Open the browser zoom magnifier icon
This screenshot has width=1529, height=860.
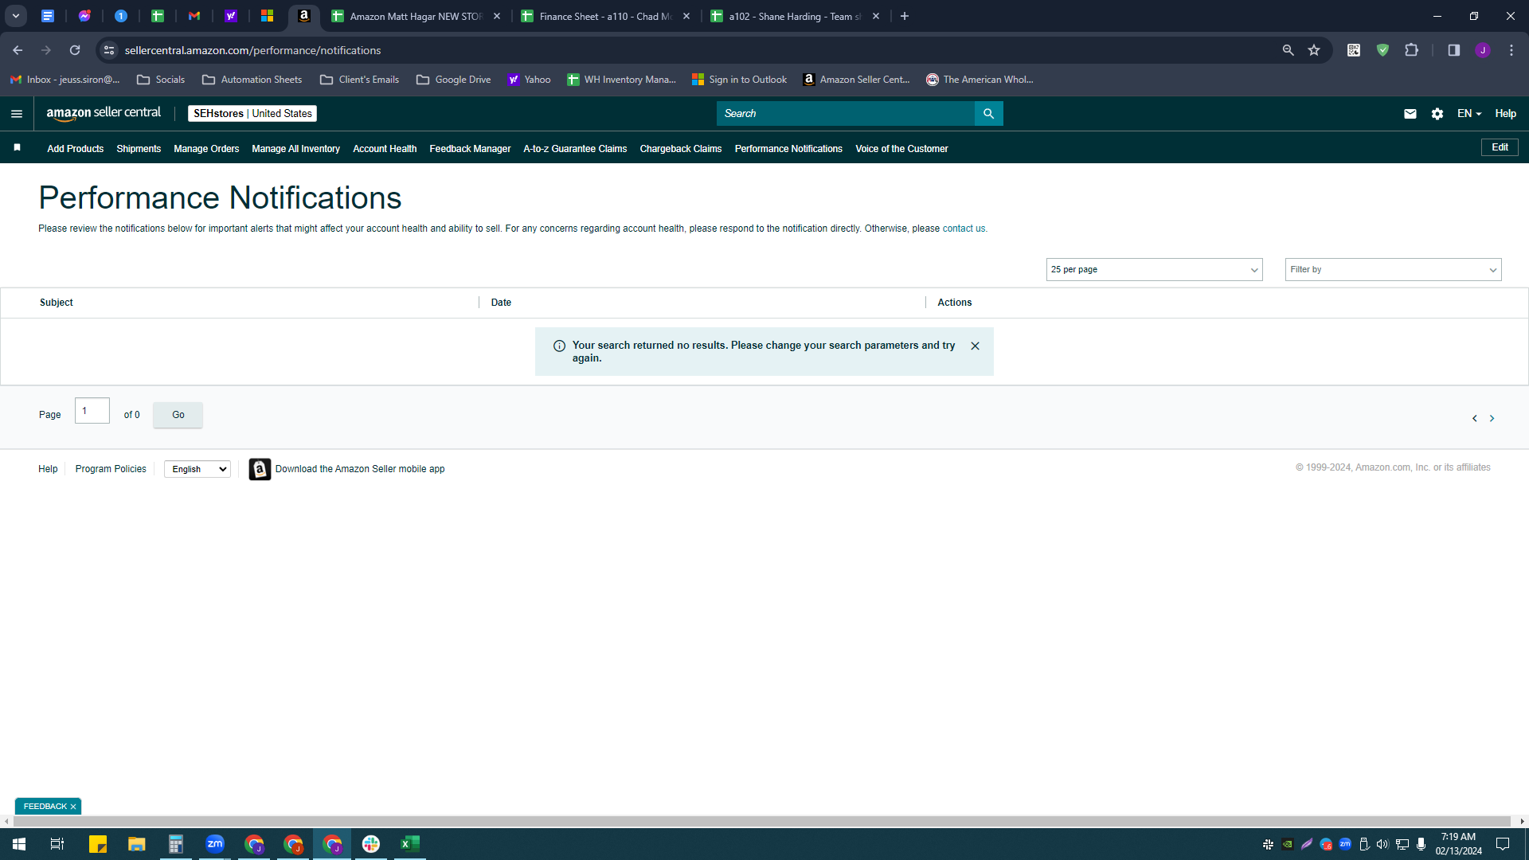coord(1288,50)
